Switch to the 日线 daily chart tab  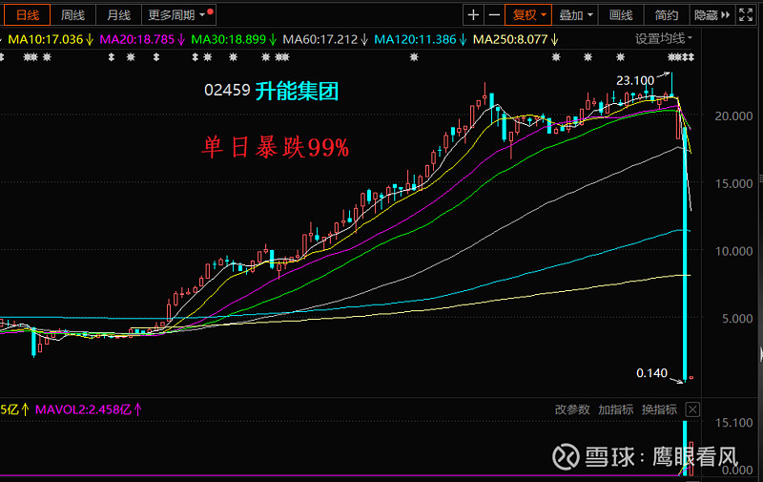(x=28, y=15)
